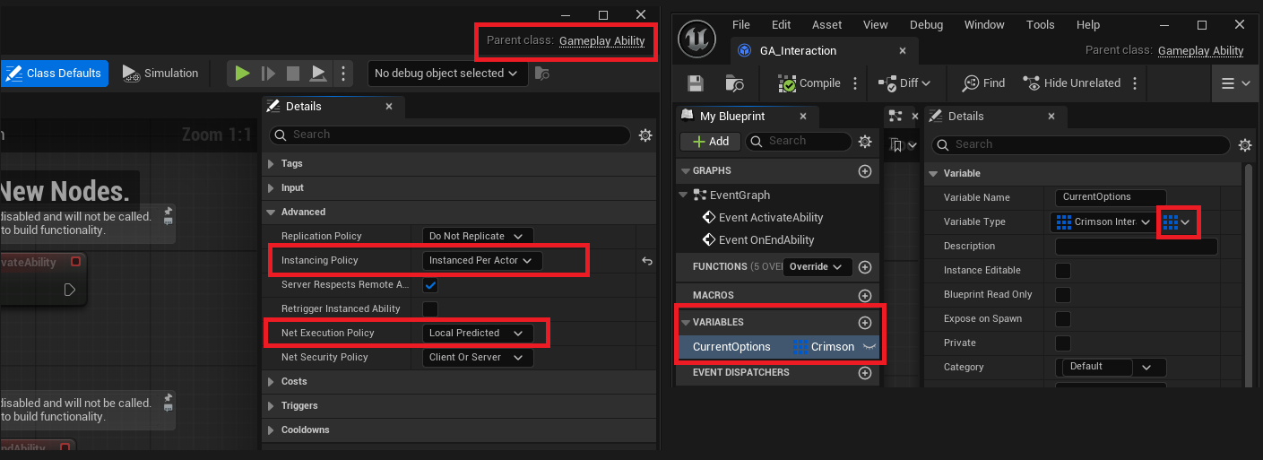Click the My Blueprint search field
The width and height of the screenshot is (1263, 460).
tap(798, 141)
